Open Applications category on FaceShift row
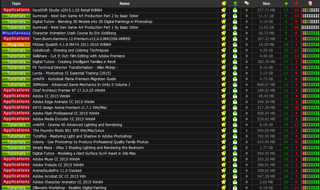 coord(16,10)
